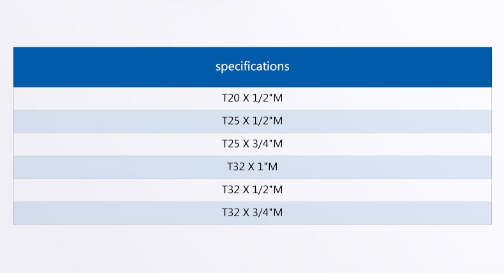Select the T20 X 1/2"M row
Screen dimensions: 504x273
pyautogui.click(x=253, y=98)
